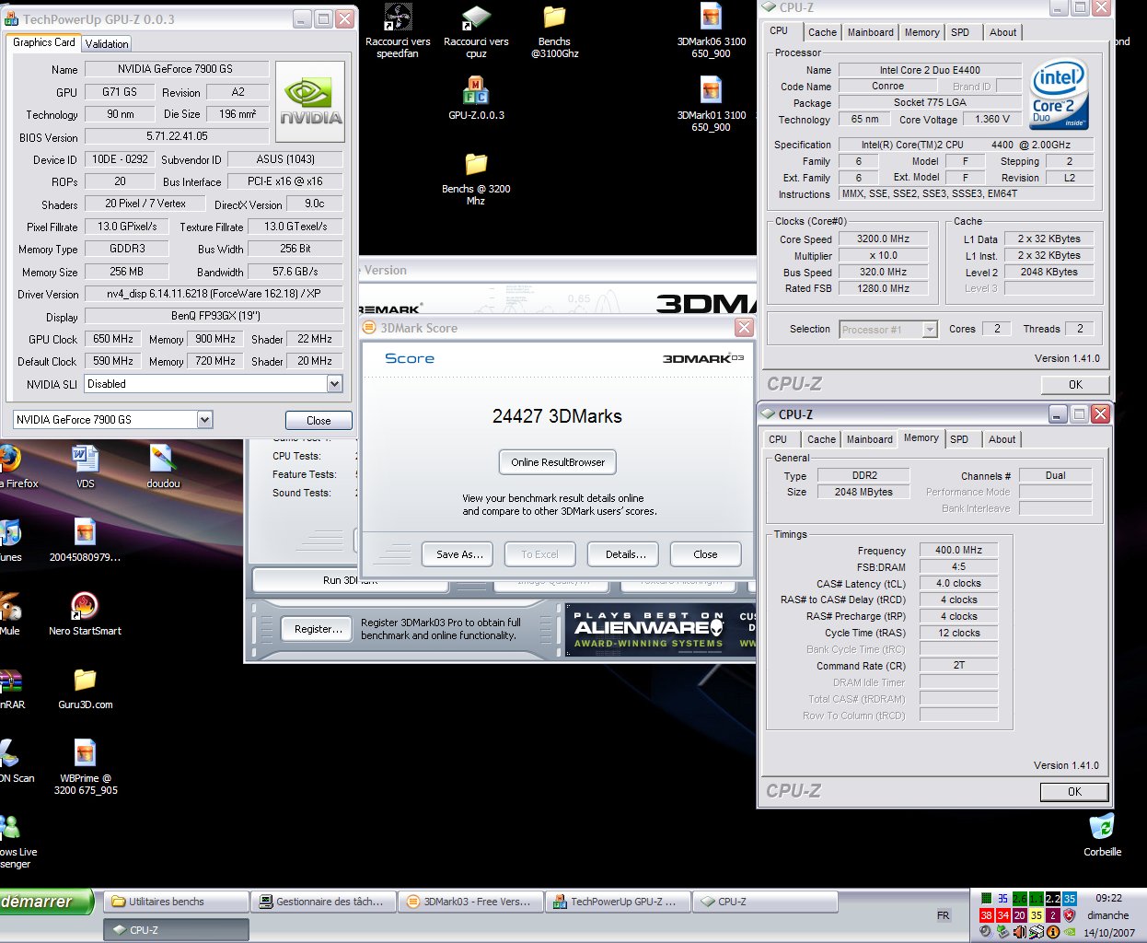1147x943 pixels.
Task: Switch to CPU tab in lower CPU-Z window
Action: [778, 440]
